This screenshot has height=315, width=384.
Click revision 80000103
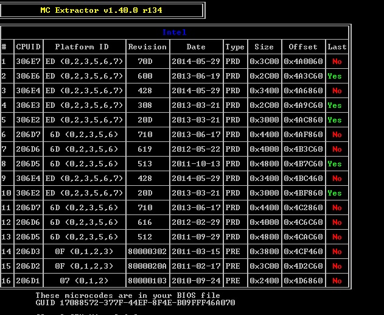(x=147, y=281)
